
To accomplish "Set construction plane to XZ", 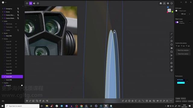I will coord(188,46).
